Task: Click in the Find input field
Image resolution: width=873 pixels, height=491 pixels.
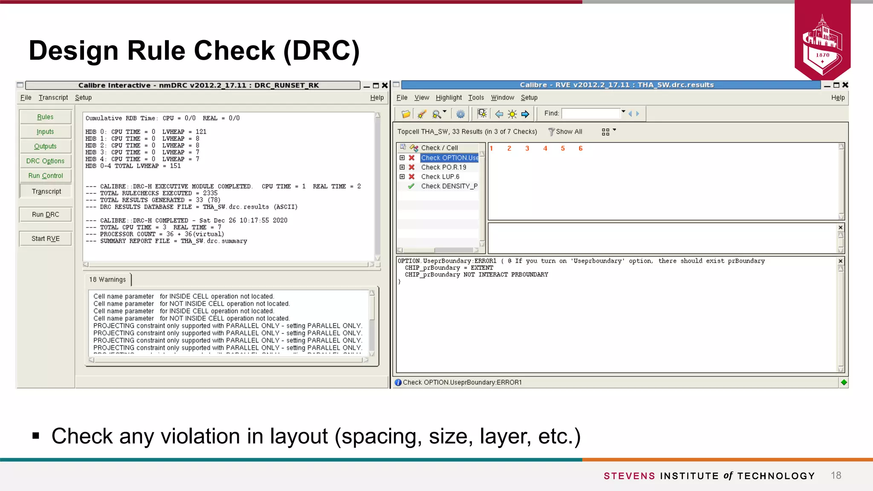Action: tap(590, 113)
